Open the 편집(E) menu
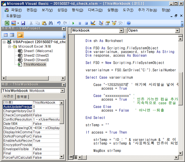Screen dimensions: 185x162 (x=32, y=10)
